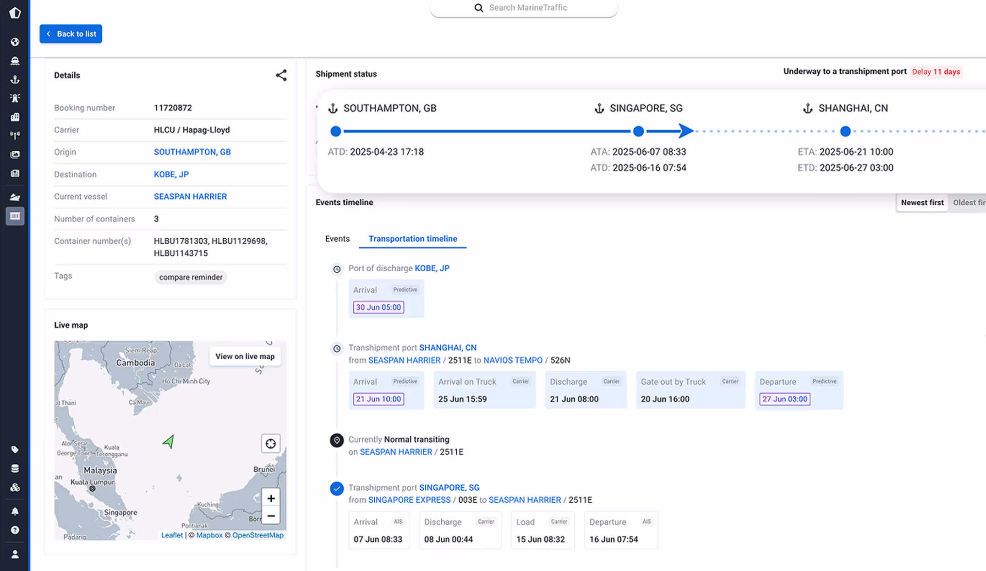The height and width of the screenshot is (571, 986).
Task: Open the notifications bell icon
Action: click(x=15, y=511)
